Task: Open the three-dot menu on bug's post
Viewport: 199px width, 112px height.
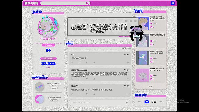Action: [x=128, y=62]
